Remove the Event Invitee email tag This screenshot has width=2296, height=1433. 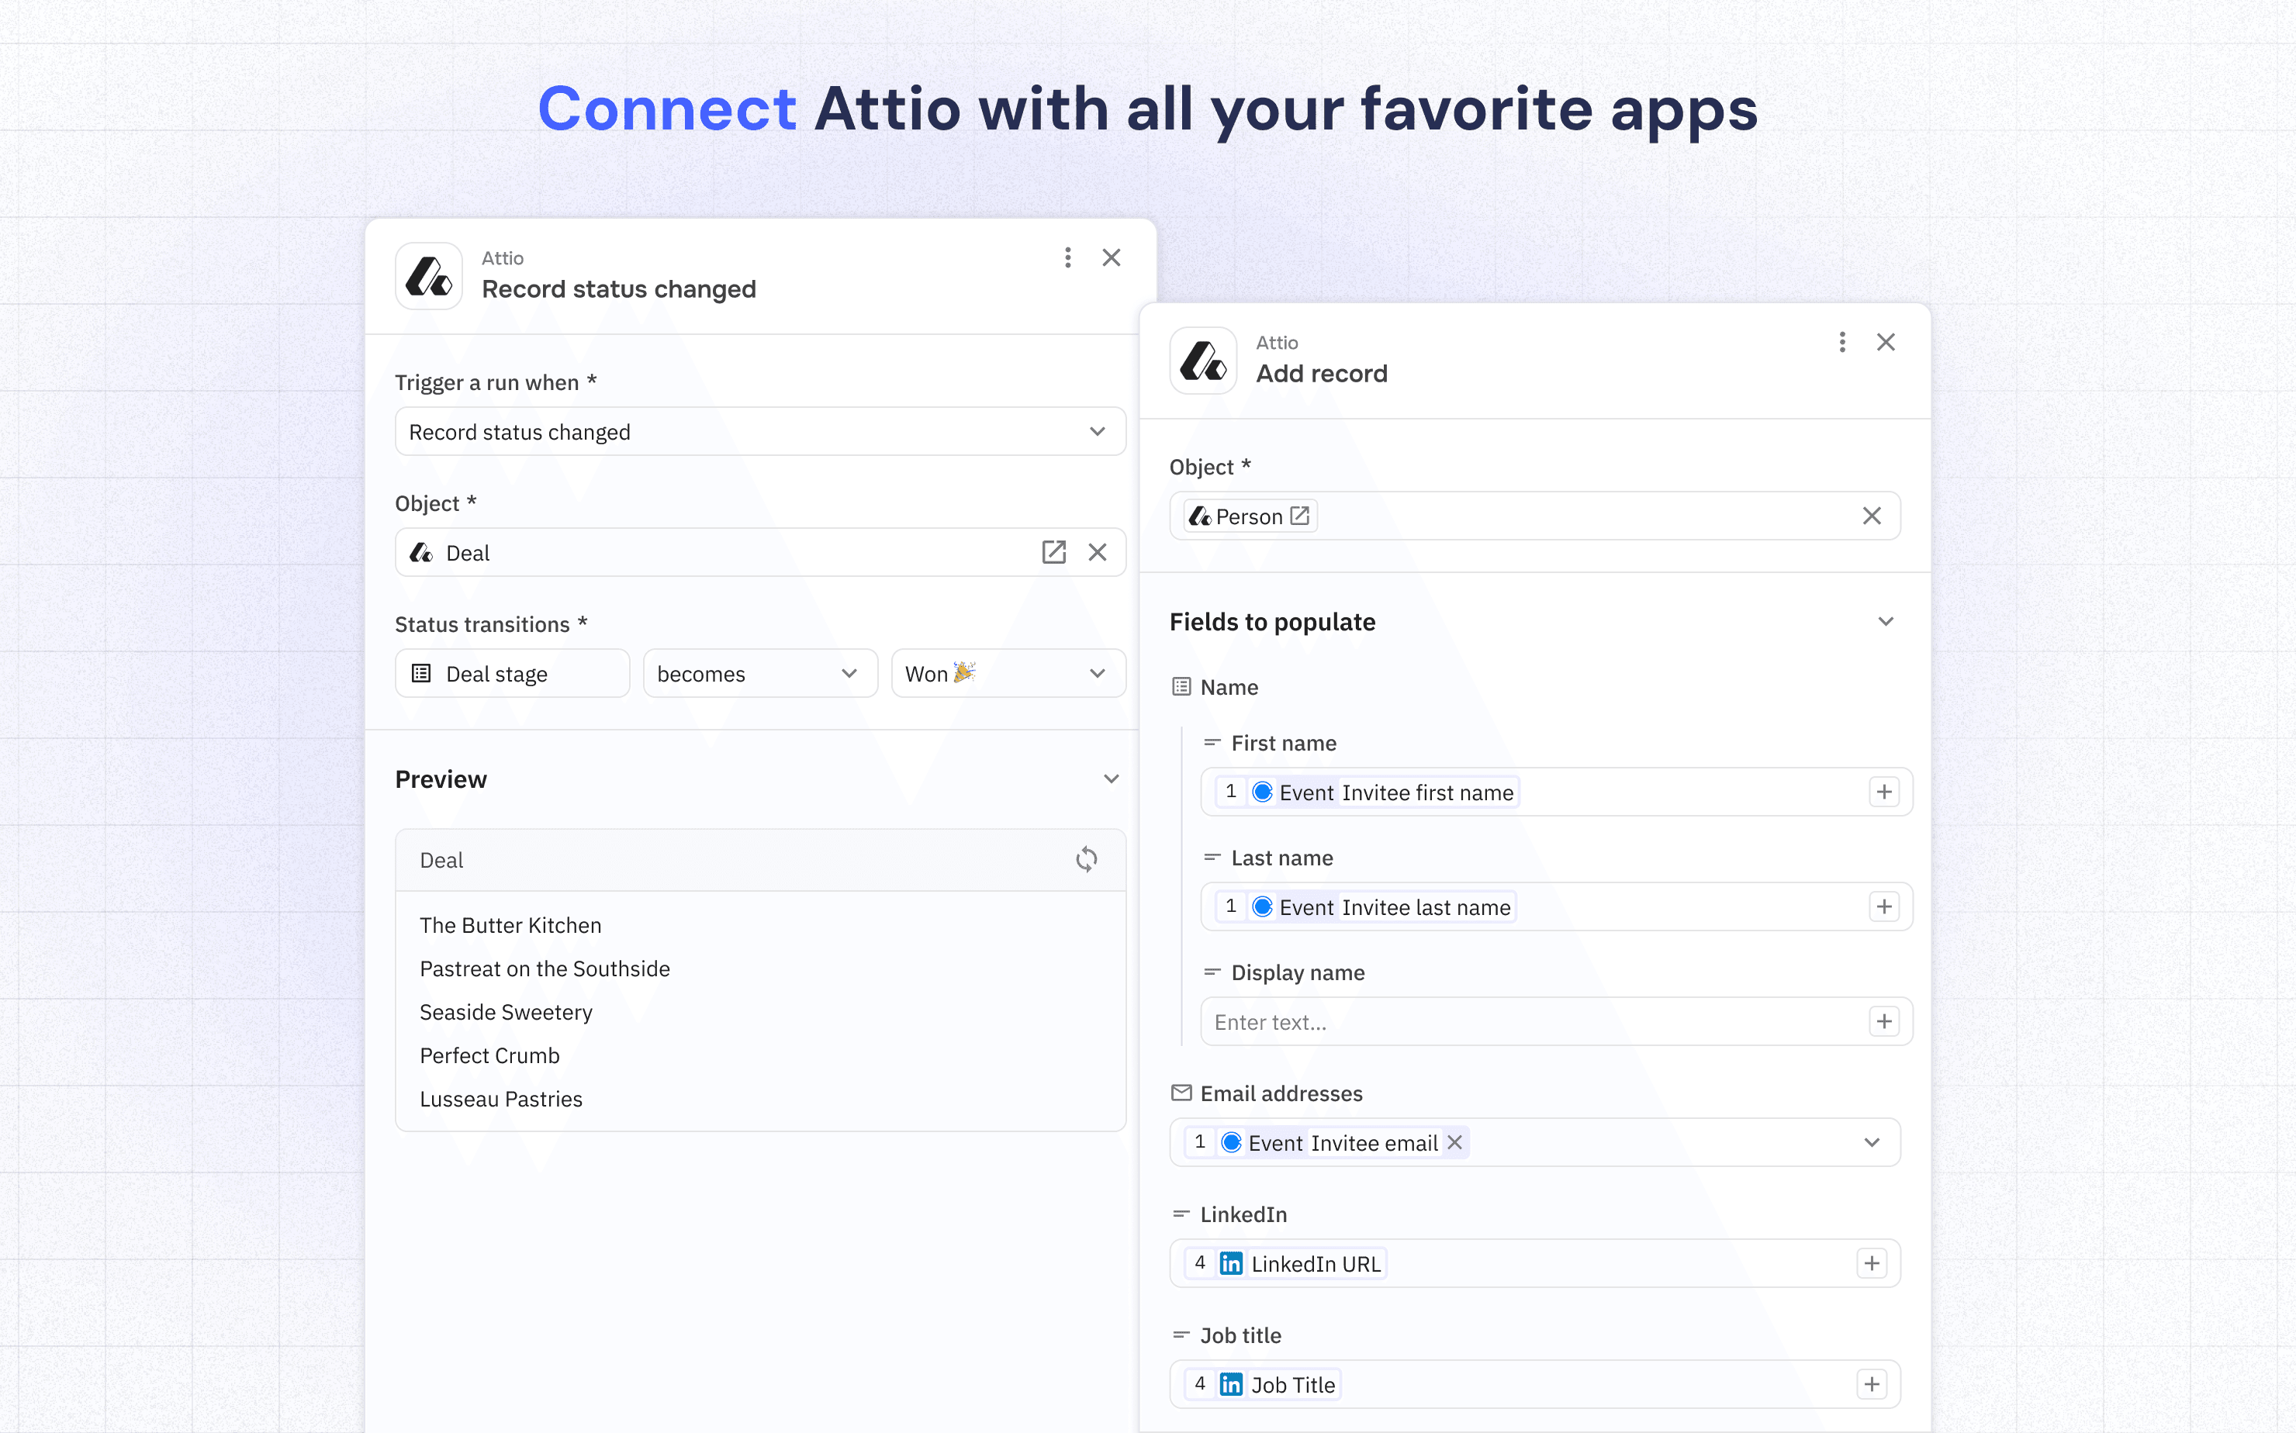pos(1455,1142)
